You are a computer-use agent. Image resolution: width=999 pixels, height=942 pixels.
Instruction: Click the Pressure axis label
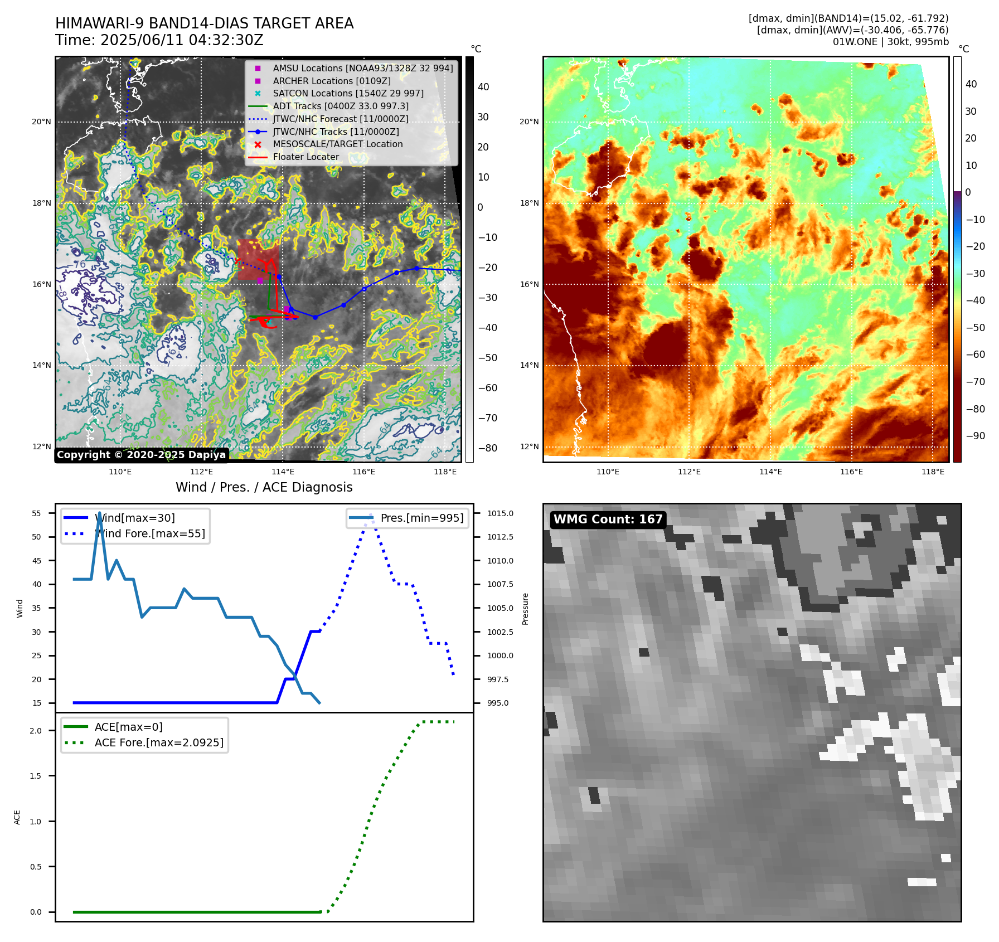(525, 609)
